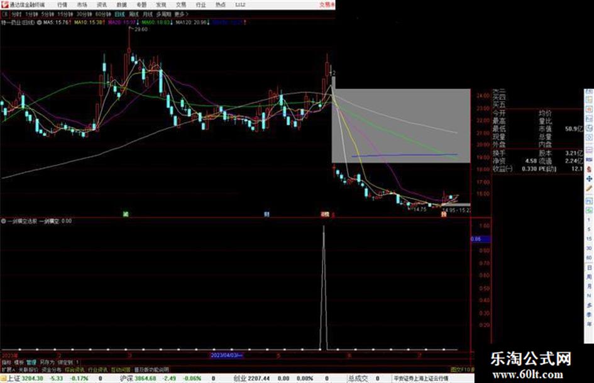Select the 5-minute sidebar shortcut
Image resolution: width=594 pixels, height=383 pixels.
pos(589,230)
